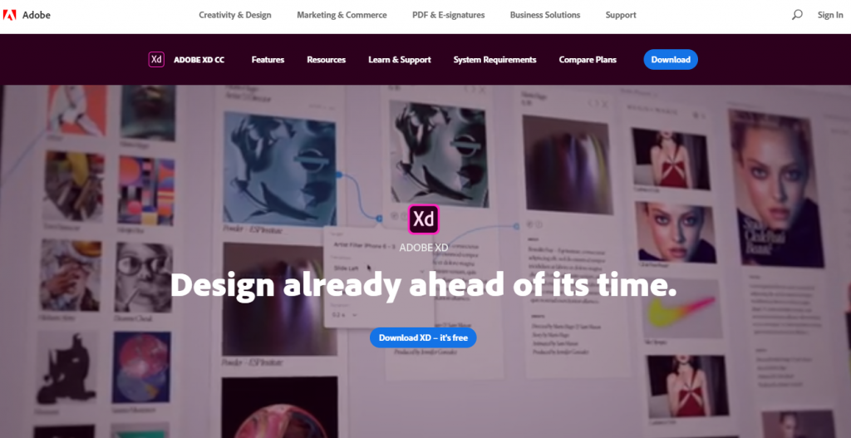The height and width of the screenshot is (438, 851).
Task: Open PDF & E-signatures menu
Action: click(448, 15)
